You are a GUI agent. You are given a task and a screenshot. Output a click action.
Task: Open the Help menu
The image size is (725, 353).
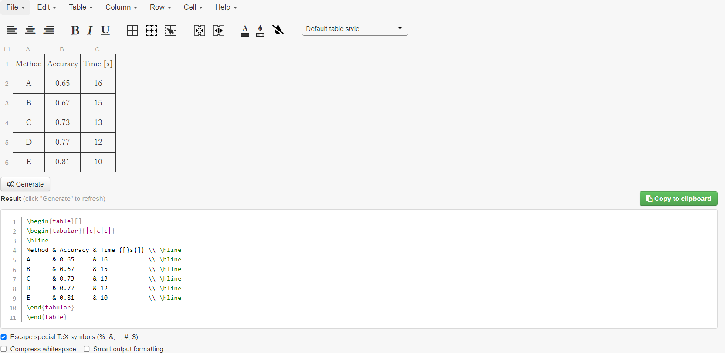coord(226,7)
